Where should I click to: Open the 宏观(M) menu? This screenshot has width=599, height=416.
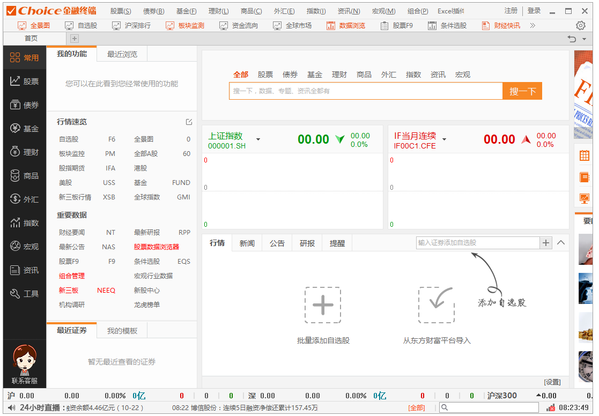(383, 11)
